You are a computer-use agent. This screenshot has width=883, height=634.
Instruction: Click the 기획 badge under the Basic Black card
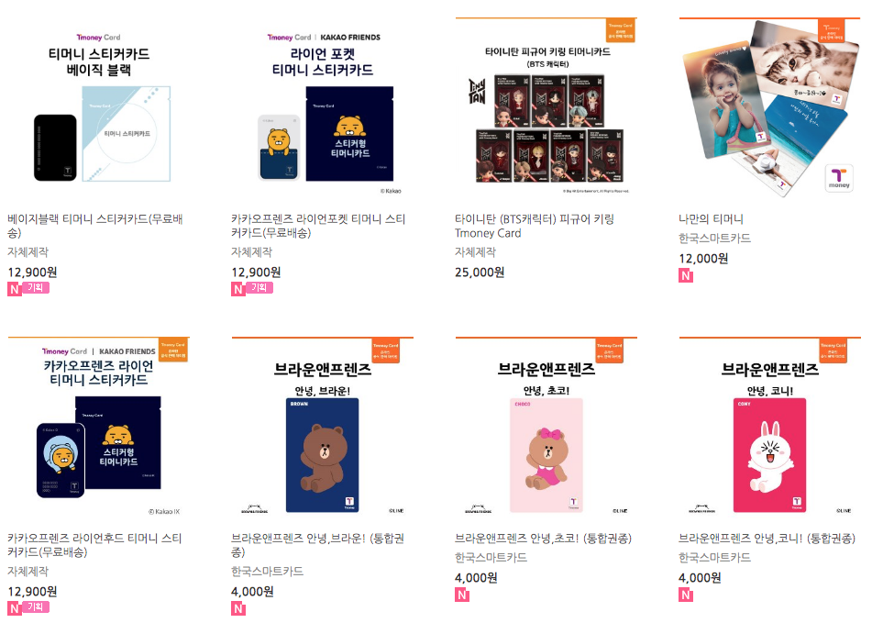point(36,288)
